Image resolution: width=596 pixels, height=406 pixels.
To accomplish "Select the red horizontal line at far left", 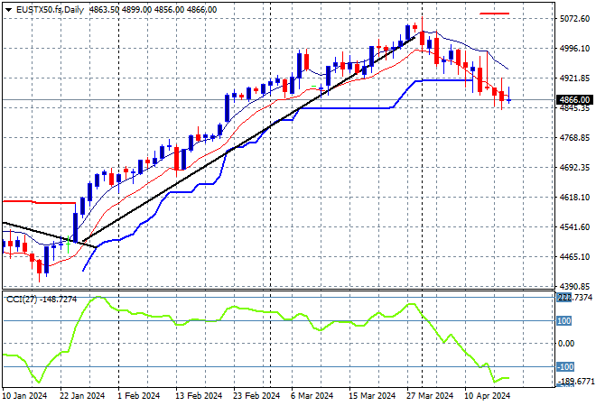I will pyautogui.click(x=36, y=202).
